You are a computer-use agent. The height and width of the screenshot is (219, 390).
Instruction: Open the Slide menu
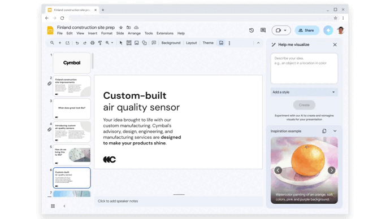click(120, 33)
